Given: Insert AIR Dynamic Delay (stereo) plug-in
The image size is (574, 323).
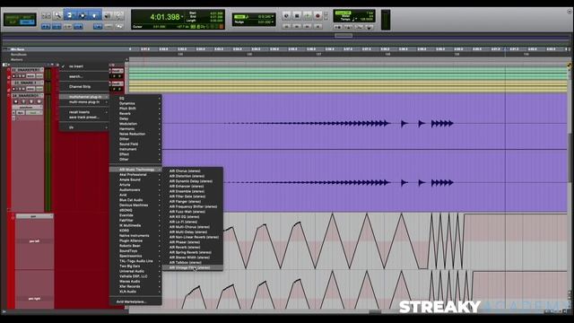Looking at the screenshot, I should click(x=193, y=181).
